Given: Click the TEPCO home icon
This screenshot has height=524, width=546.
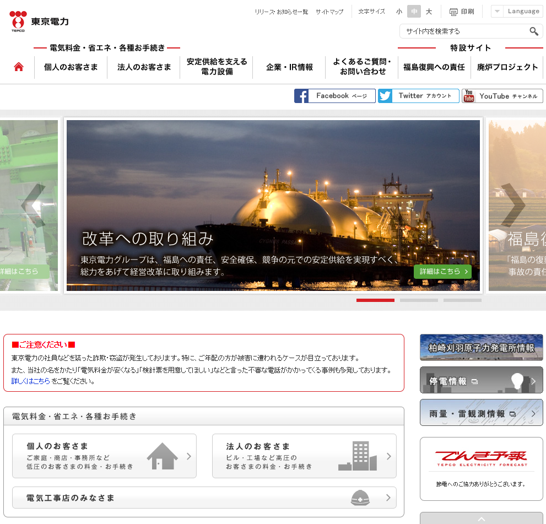Looking at the screenshot, I should 18,66.
